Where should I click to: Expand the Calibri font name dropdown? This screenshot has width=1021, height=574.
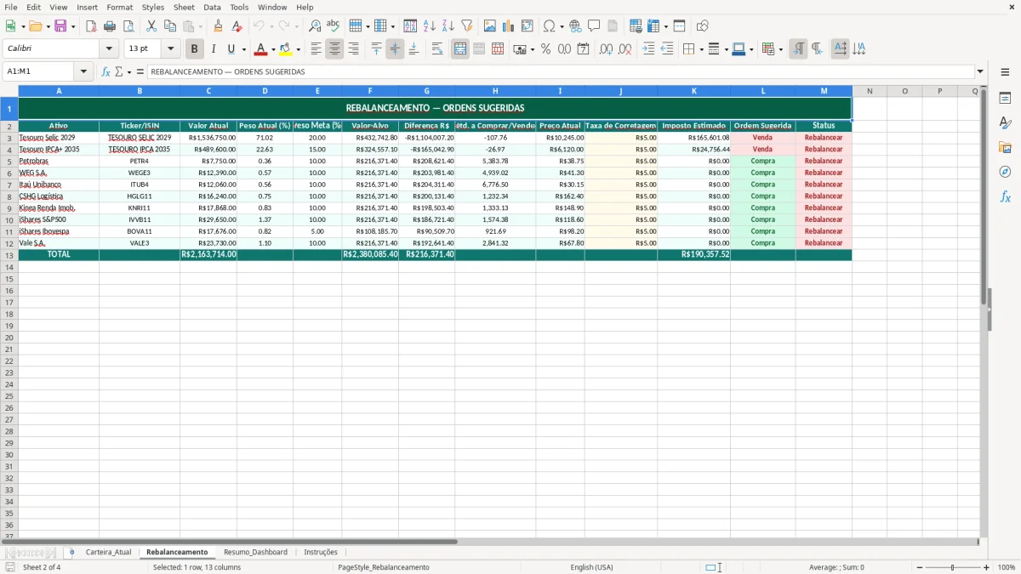(x=109, y=49)
